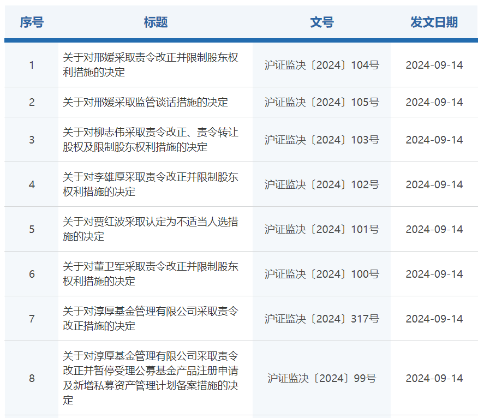Select document number 沪证监决〔2024〕103号
This screenshot has height=418, width=490.
pos(322,140)
